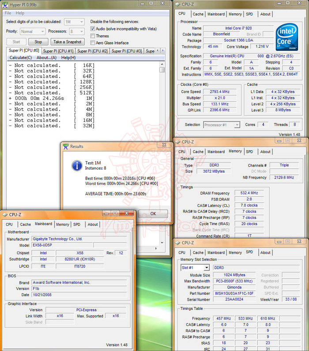Viewport: 309px width, 351px height.
Task: Close the Results dialog
Action: click(x=164, y=145)
